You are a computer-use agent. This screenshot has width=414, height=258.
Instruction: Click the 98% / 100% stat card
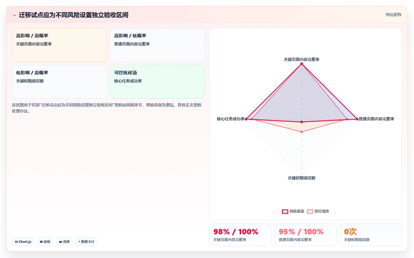click(240, 235)
